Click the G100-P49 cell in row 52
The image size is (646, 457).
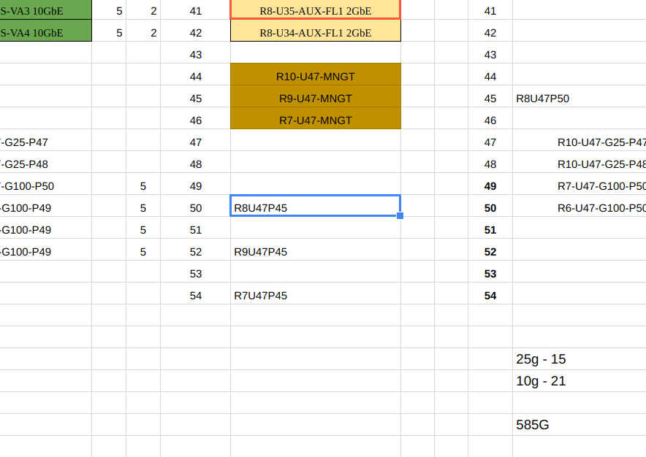(x=46, y=250)
